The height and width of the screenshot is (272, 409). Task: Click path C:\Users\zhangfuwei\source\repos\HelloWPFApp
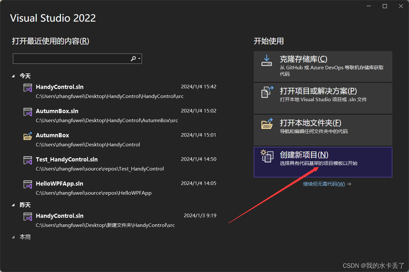(x=94, y=193)
